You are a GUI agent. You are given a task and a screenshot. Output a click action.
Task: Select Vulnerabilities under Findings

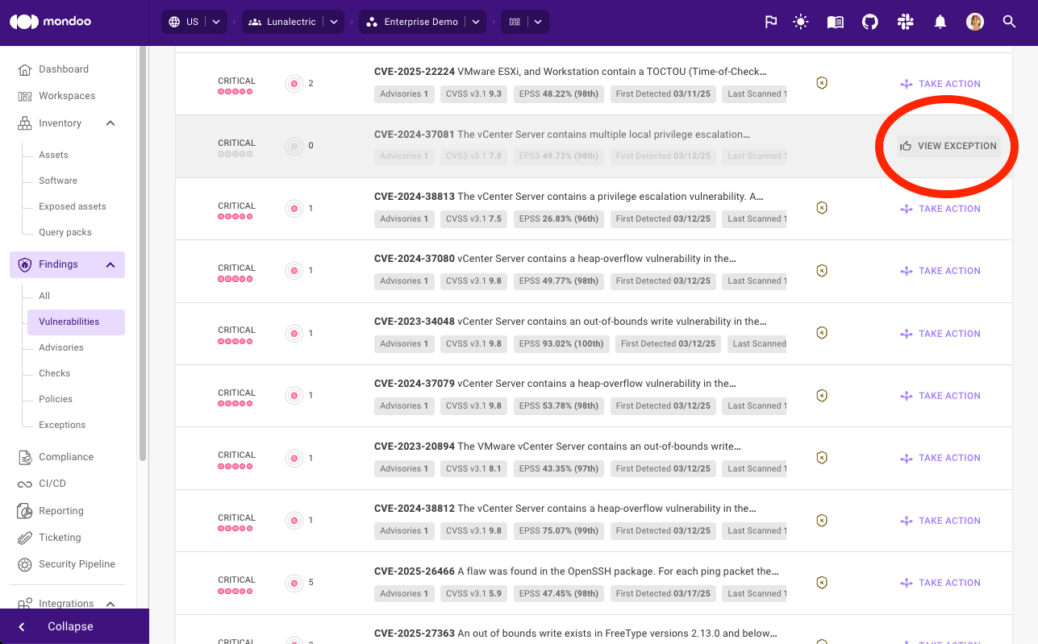point(76,322)
